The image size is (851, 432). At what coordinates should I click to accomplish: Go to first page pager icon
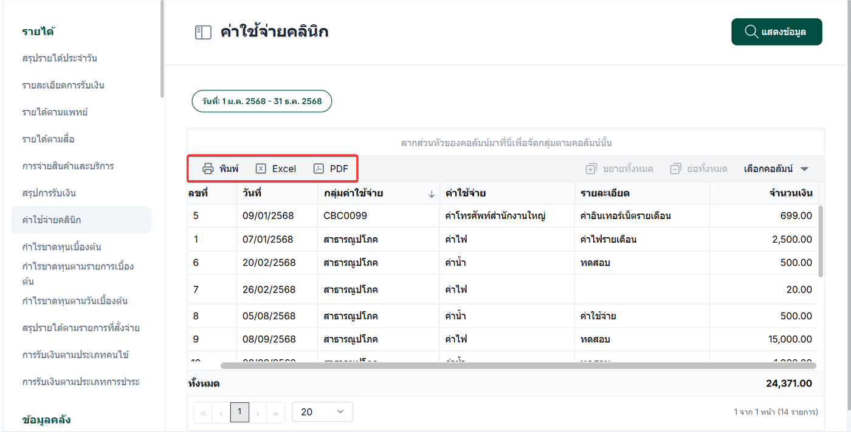point(202,413)
